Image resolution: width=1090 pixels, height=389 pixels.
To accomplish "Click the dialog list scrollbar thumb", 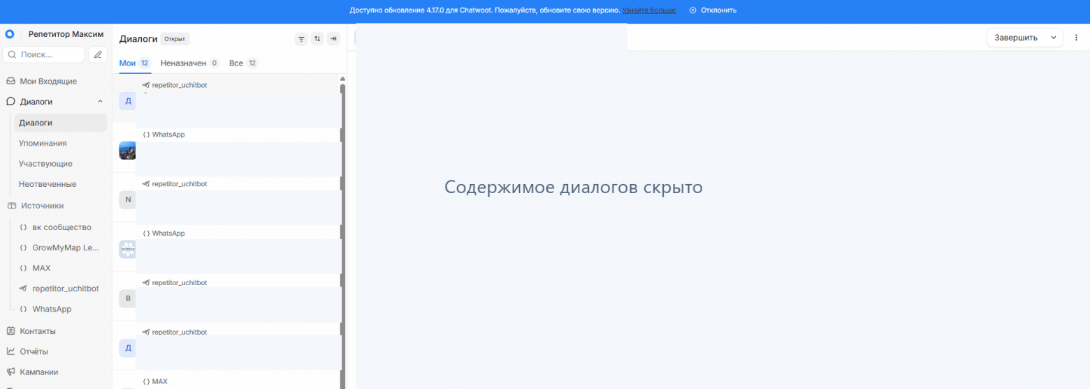I will coord(342,236).
